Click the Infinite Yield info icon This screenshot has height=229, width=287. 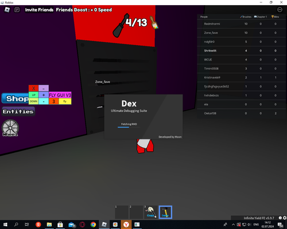click(280, 218)
